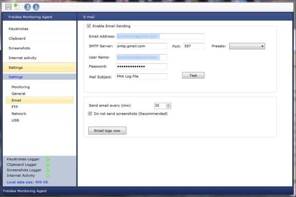Click Screenshots Logger status label
This screenshot has height=197, width=296.
click(x=24, y=170)
